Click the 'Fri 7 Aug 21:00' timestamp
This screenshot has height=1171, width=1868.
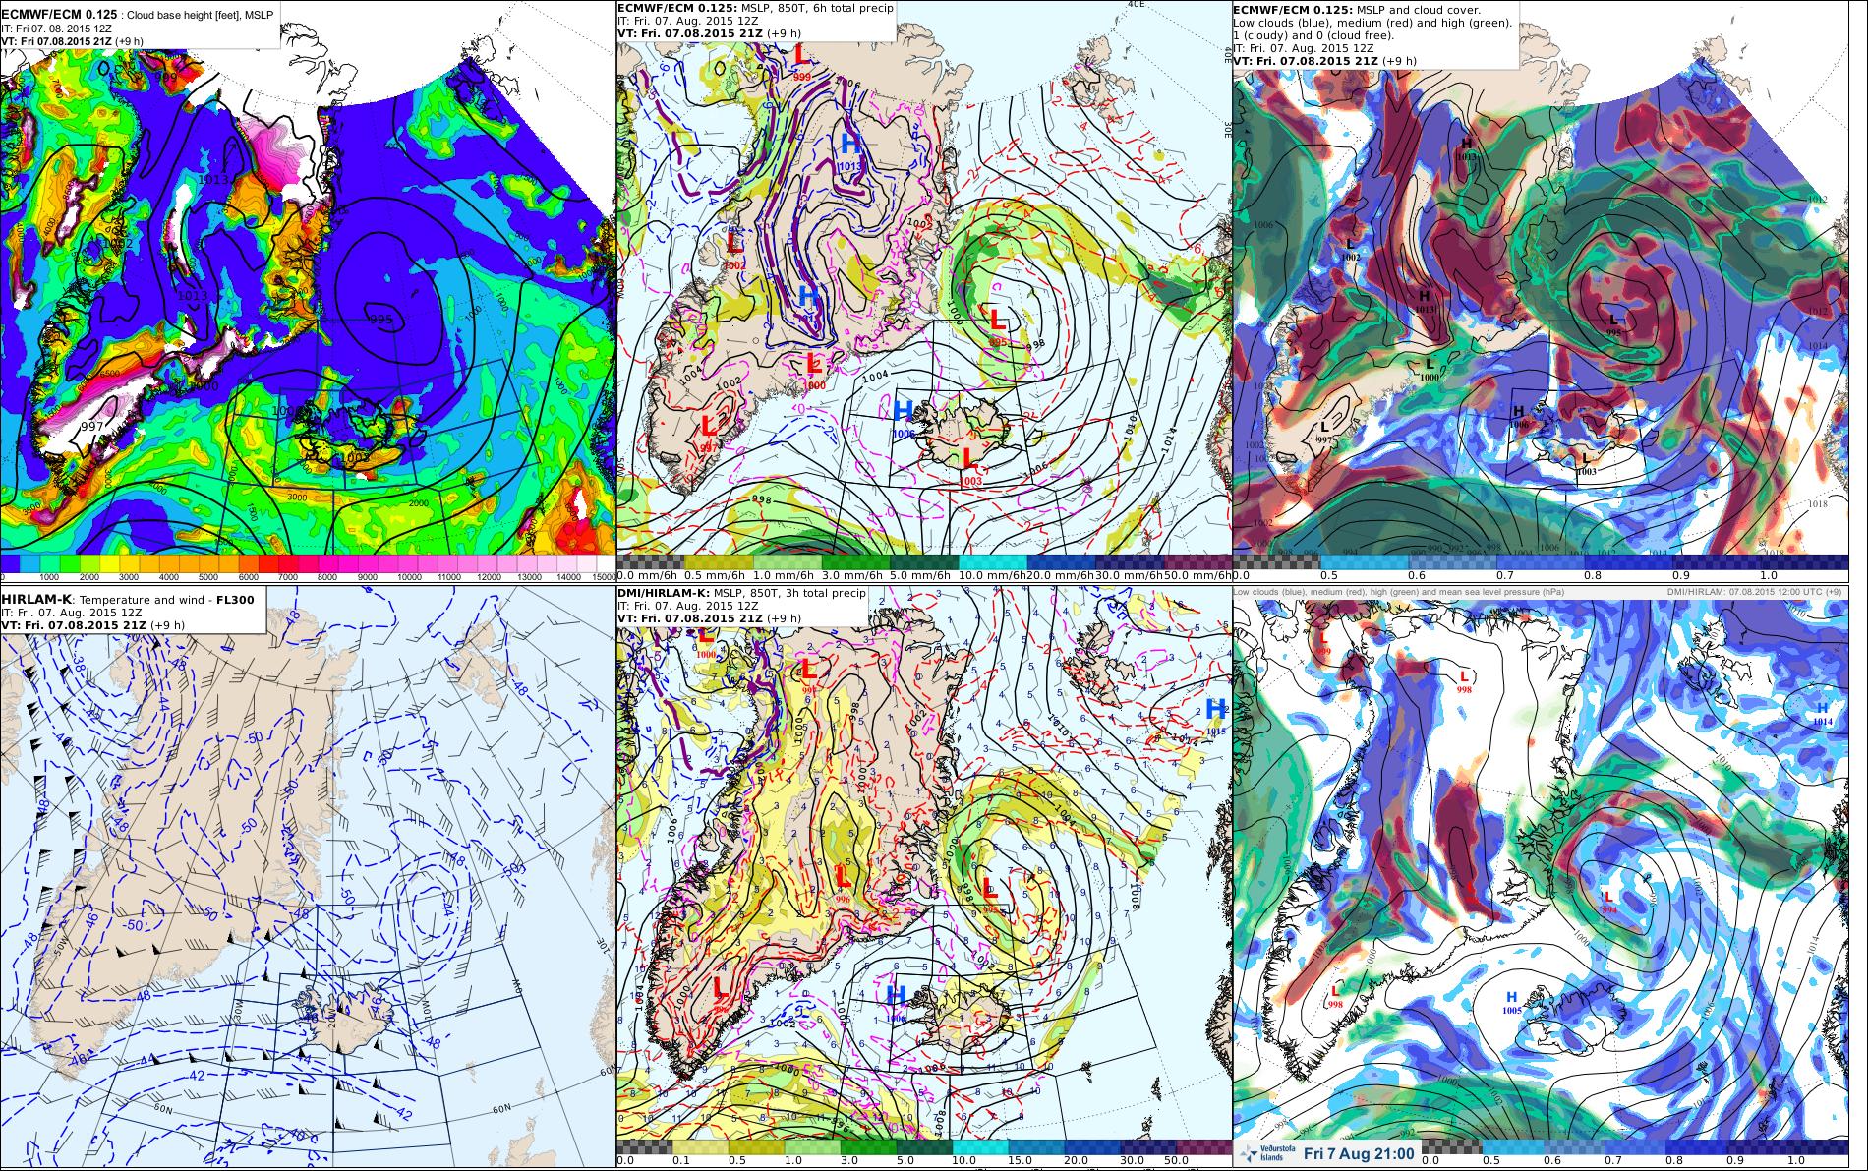1359,1154
